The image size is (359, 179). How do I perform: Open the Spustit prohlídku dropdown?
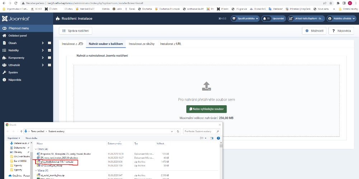(x=245, y=18)
